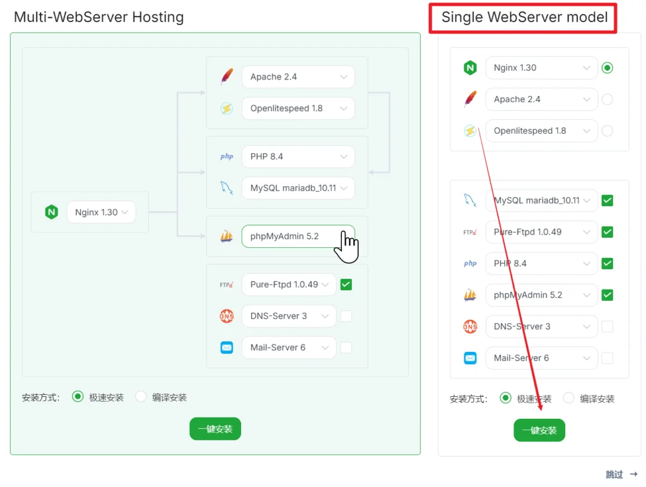Click the DNS-Server icon in Single WebServer panel
The height and width of the screenshot is (487, 646).
(x=470, y=327)
